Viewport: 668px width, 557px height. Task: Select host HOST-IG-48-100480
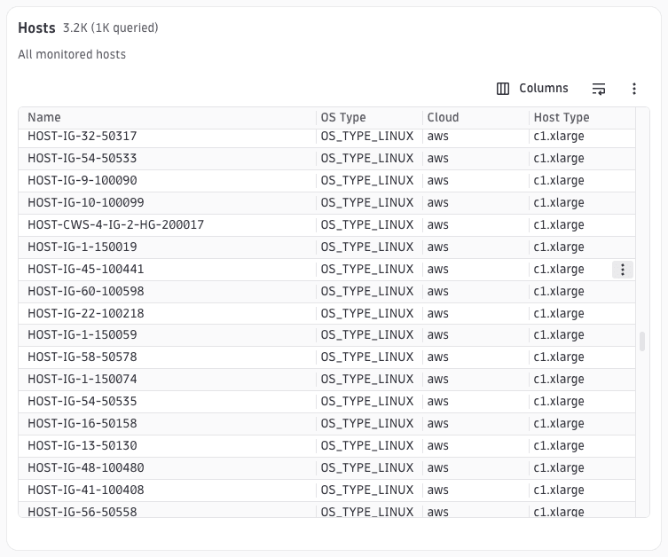(x=86, y=467)
